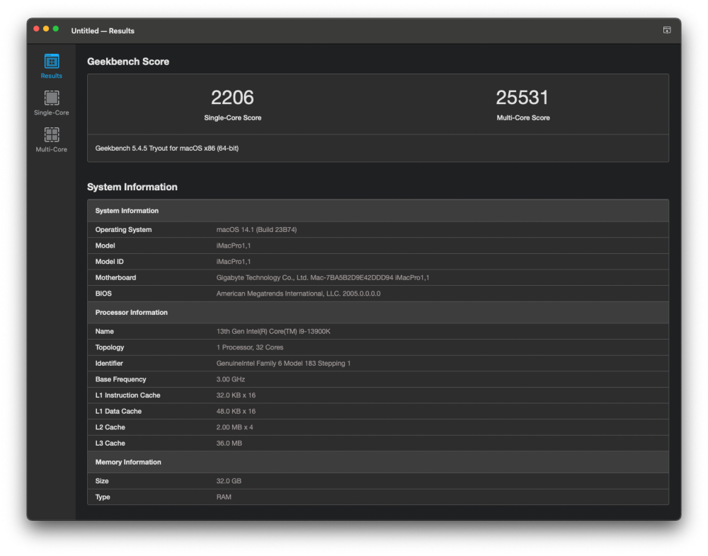Click the 'L1 Instruction Cache' row label
This screenshot has width=708, height=556.
tap(127, 395)
